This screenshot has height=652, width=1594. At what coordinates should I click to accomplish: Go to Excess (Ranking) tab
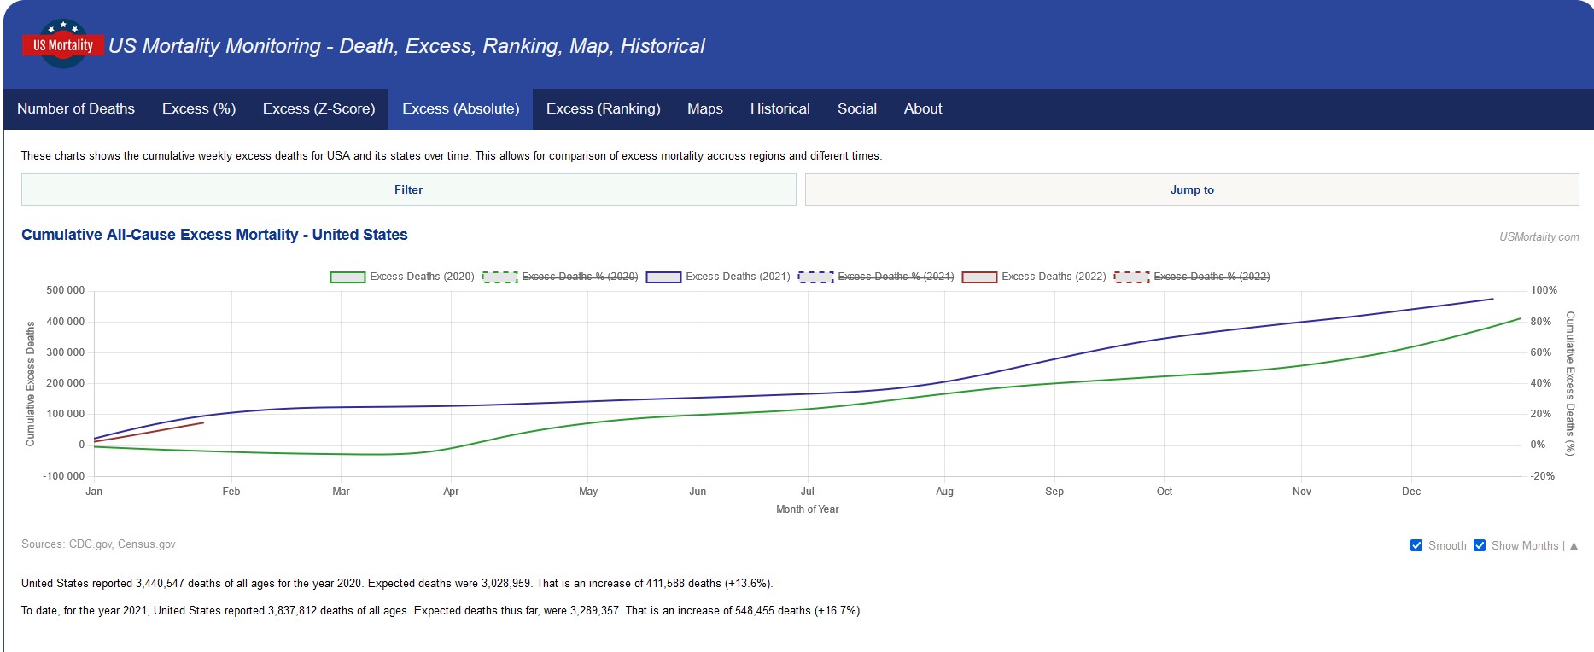pyautogui.click(x=603, y=108)
